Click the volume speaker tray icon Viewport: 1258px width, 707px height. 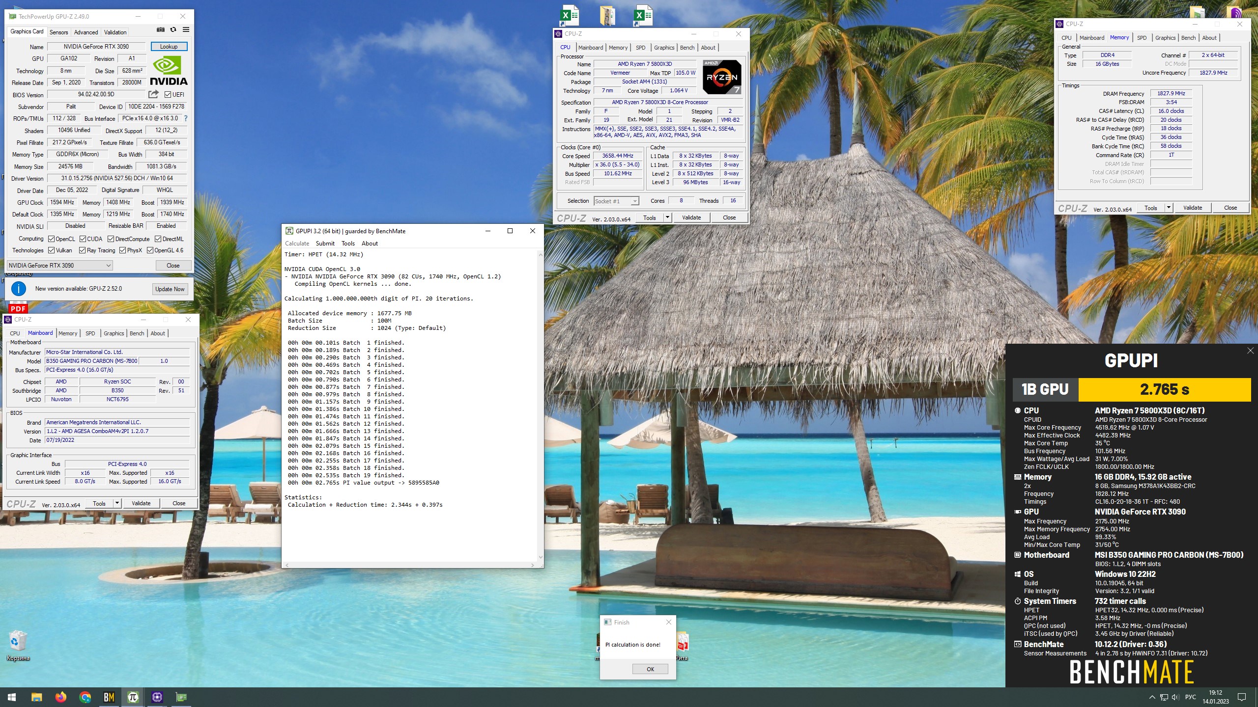1175,697
